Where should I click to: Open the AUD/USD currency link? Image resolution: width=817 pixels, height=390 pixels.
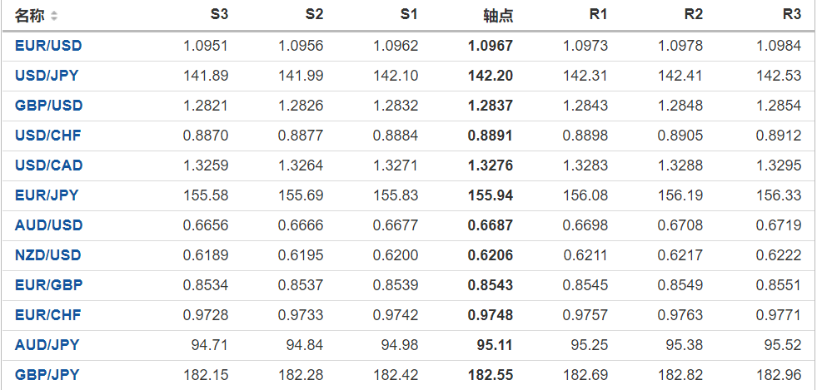[x=48, y=225]
